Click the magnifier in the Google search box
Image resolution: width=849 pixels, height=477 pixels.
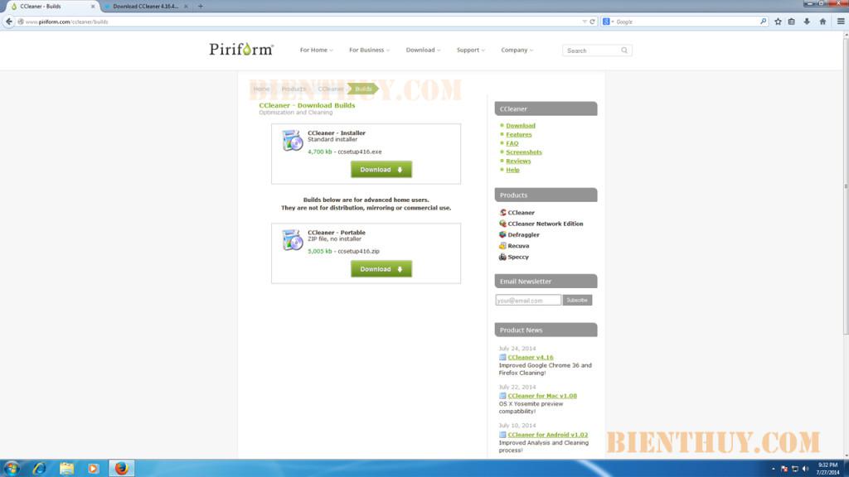click(763, 22)
